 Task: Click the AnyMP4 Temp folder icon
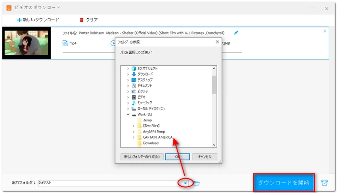click(x=140, y=132)
